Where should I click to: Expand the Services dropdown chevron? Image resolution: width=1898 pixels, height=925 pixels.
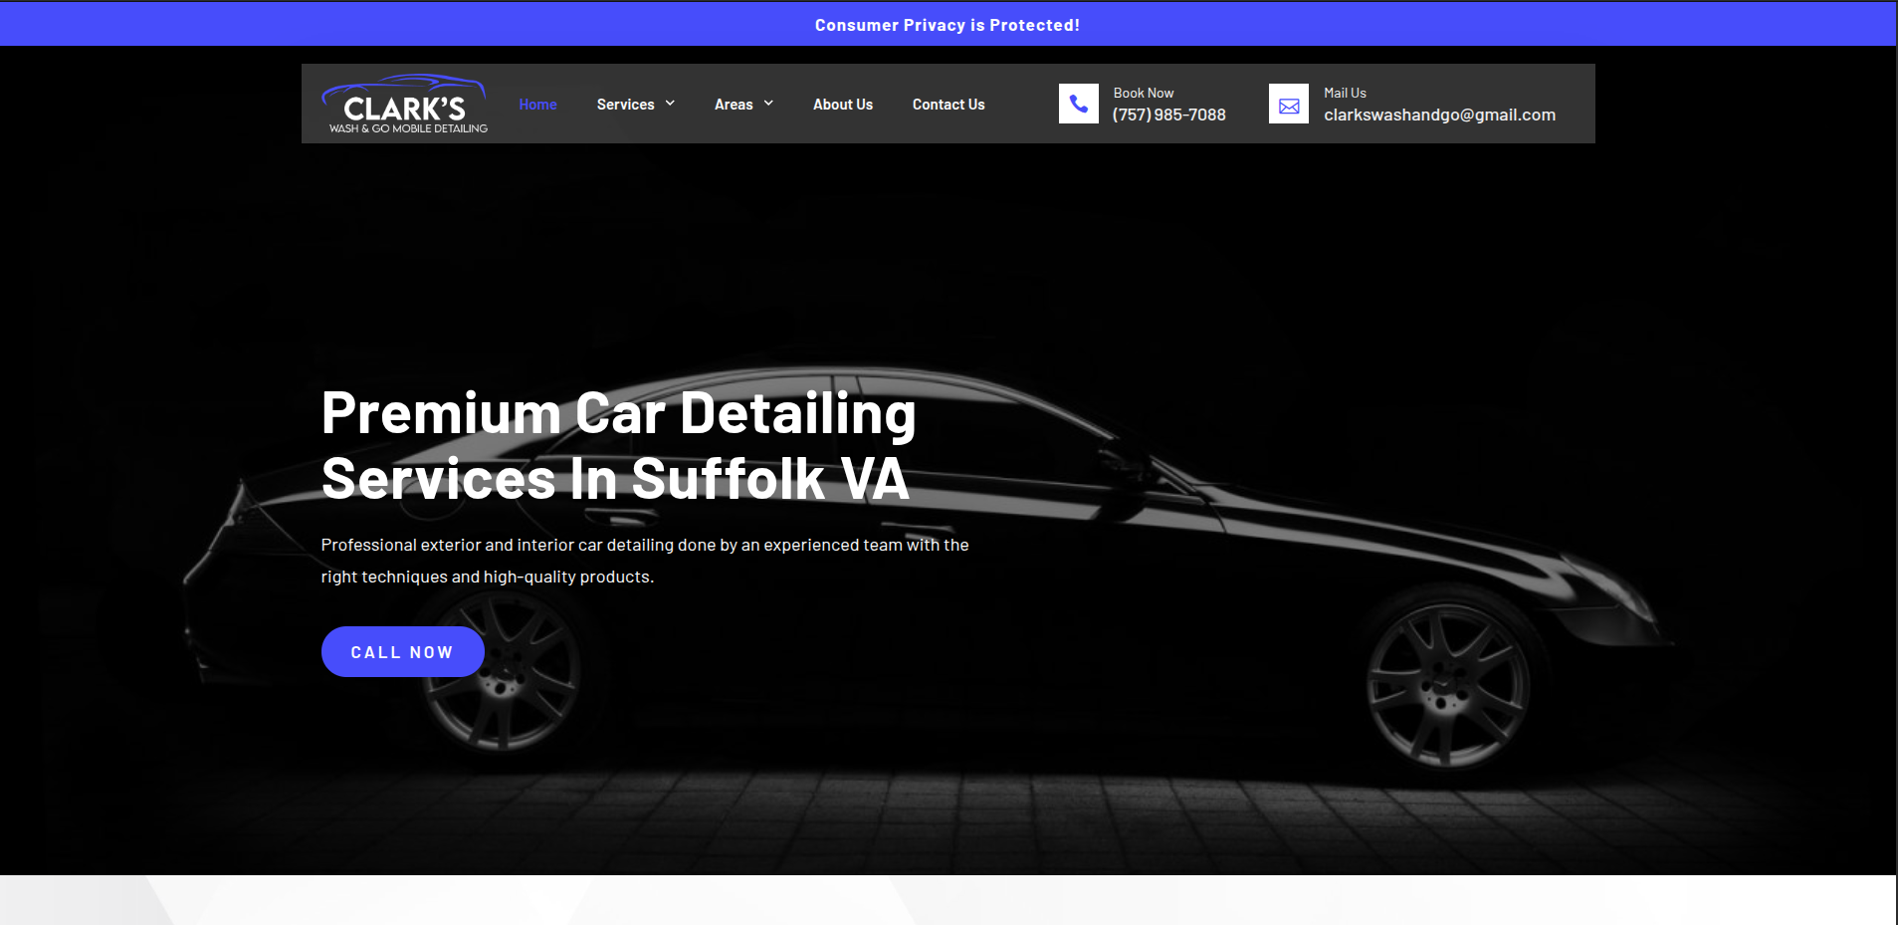[670, 104]
